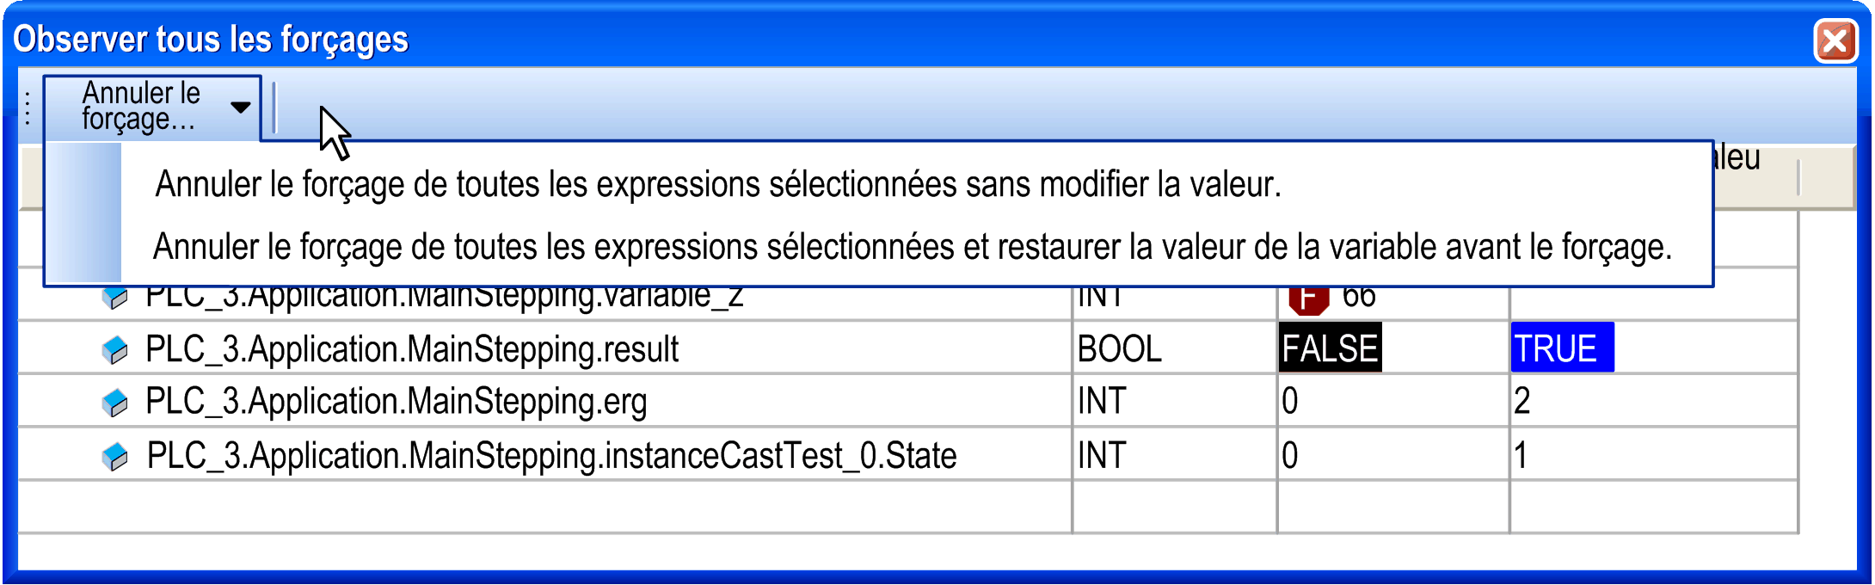Choose unforce and restore variable value option

pos(912,248)
